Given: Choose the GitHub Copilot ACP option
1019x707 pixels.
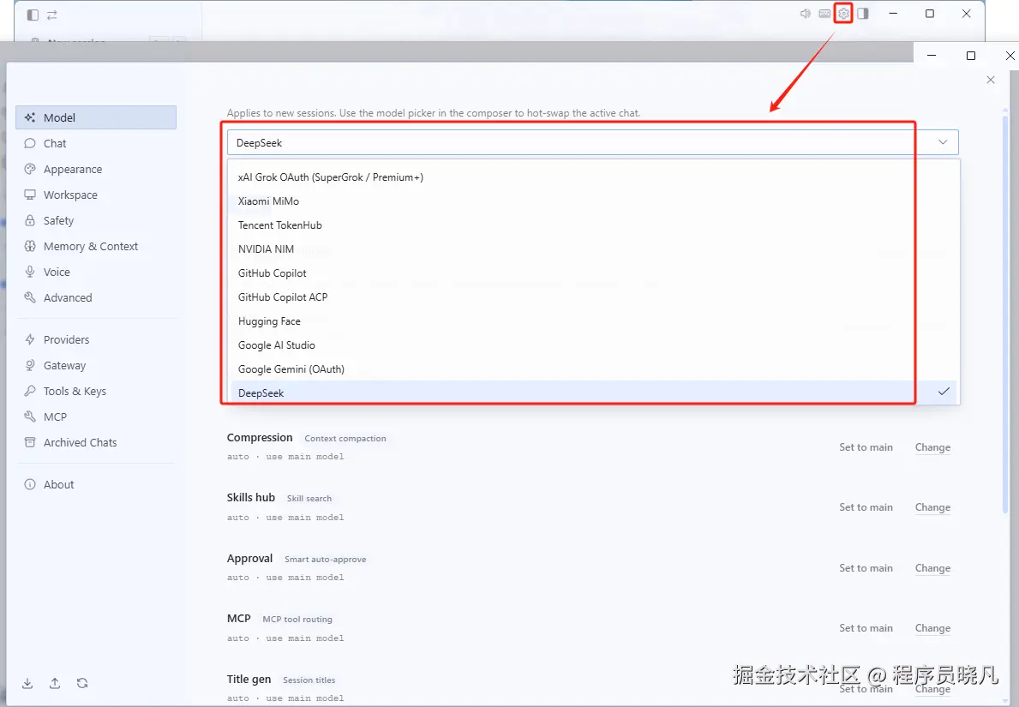Looking at the screenshot, I should tap(594, 297).
